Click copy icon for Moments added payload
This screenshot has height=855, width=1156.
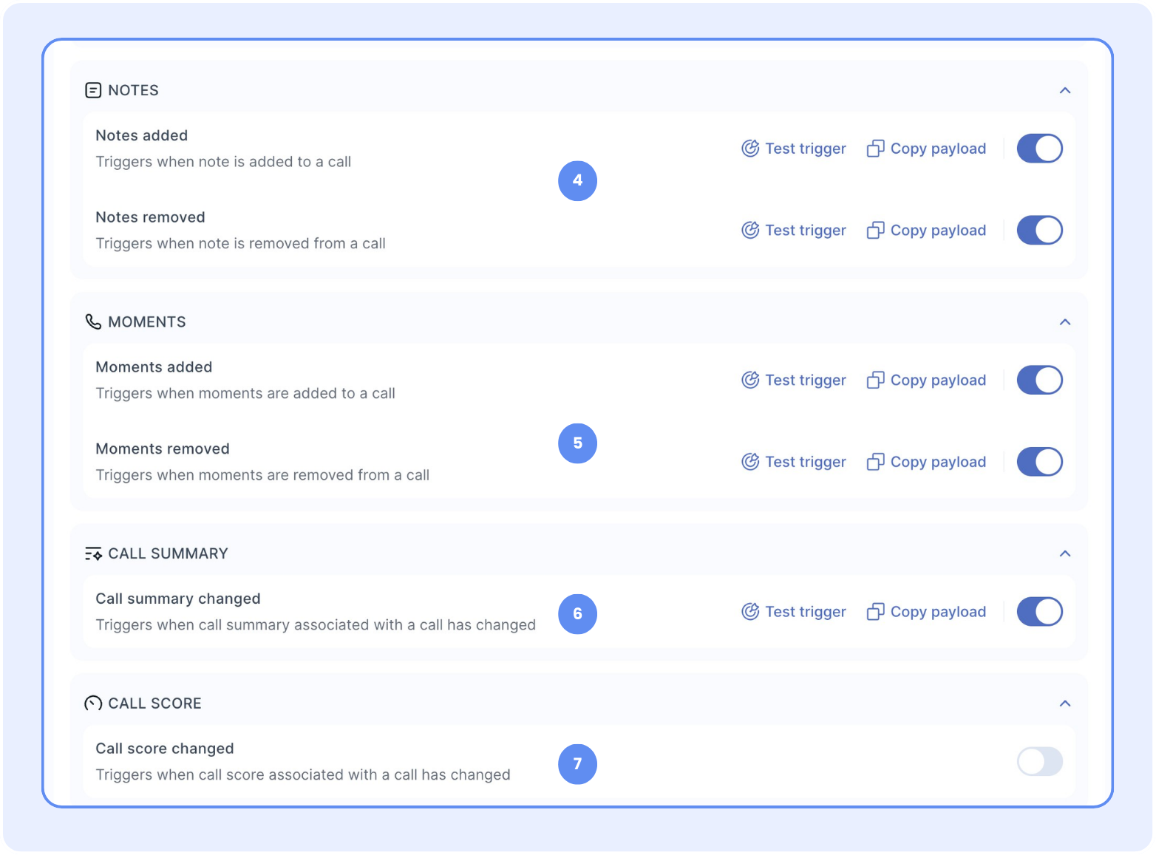[875, 381]
